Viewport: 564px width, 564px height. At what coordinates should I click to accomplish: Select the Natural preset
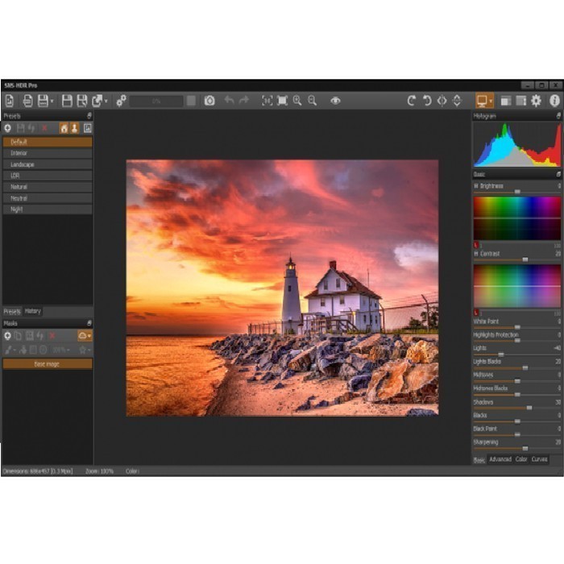[48, 187]
